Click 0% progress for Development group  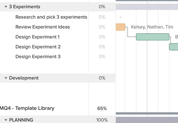102,78
